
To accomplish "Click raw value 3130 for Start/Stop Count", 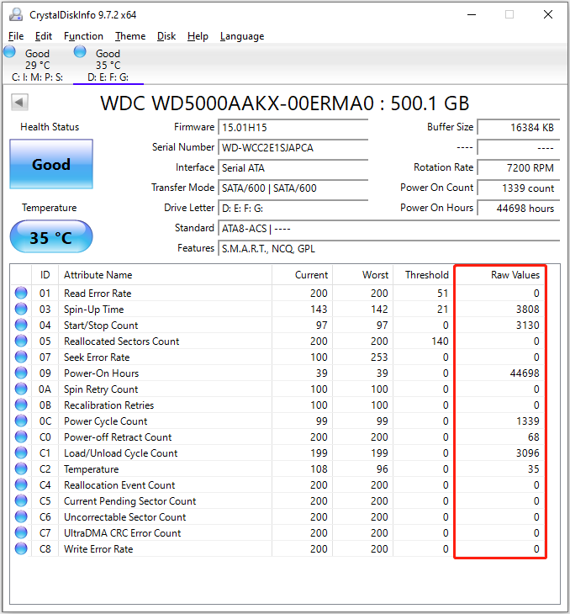I will 527,325.
